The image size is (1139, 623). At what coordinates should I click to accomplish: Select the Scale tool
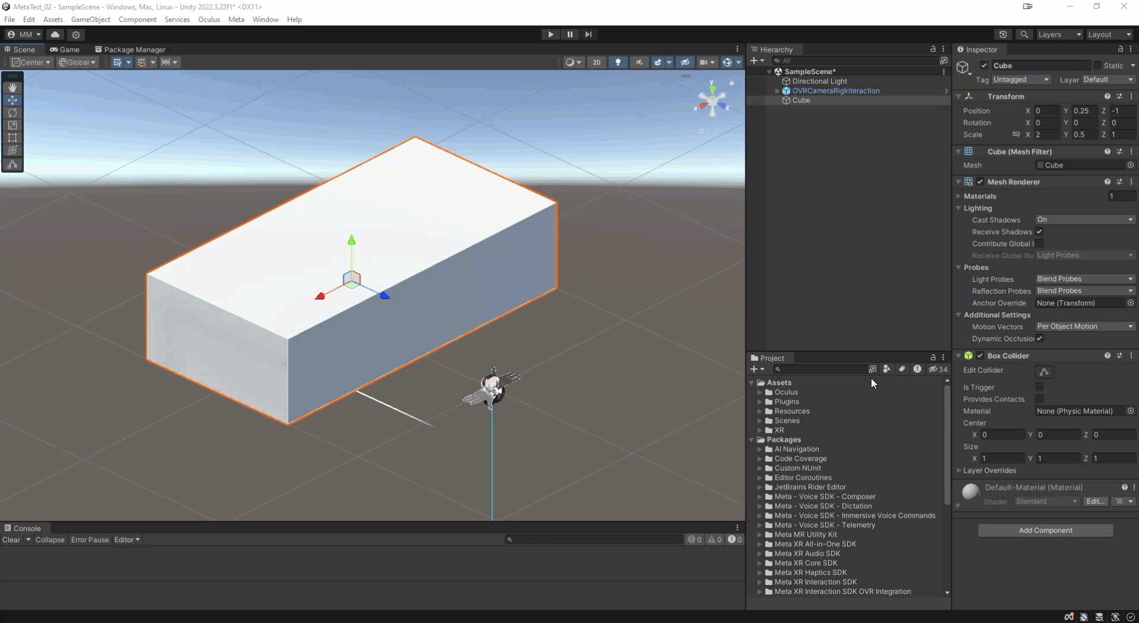[x=12, y=125]
